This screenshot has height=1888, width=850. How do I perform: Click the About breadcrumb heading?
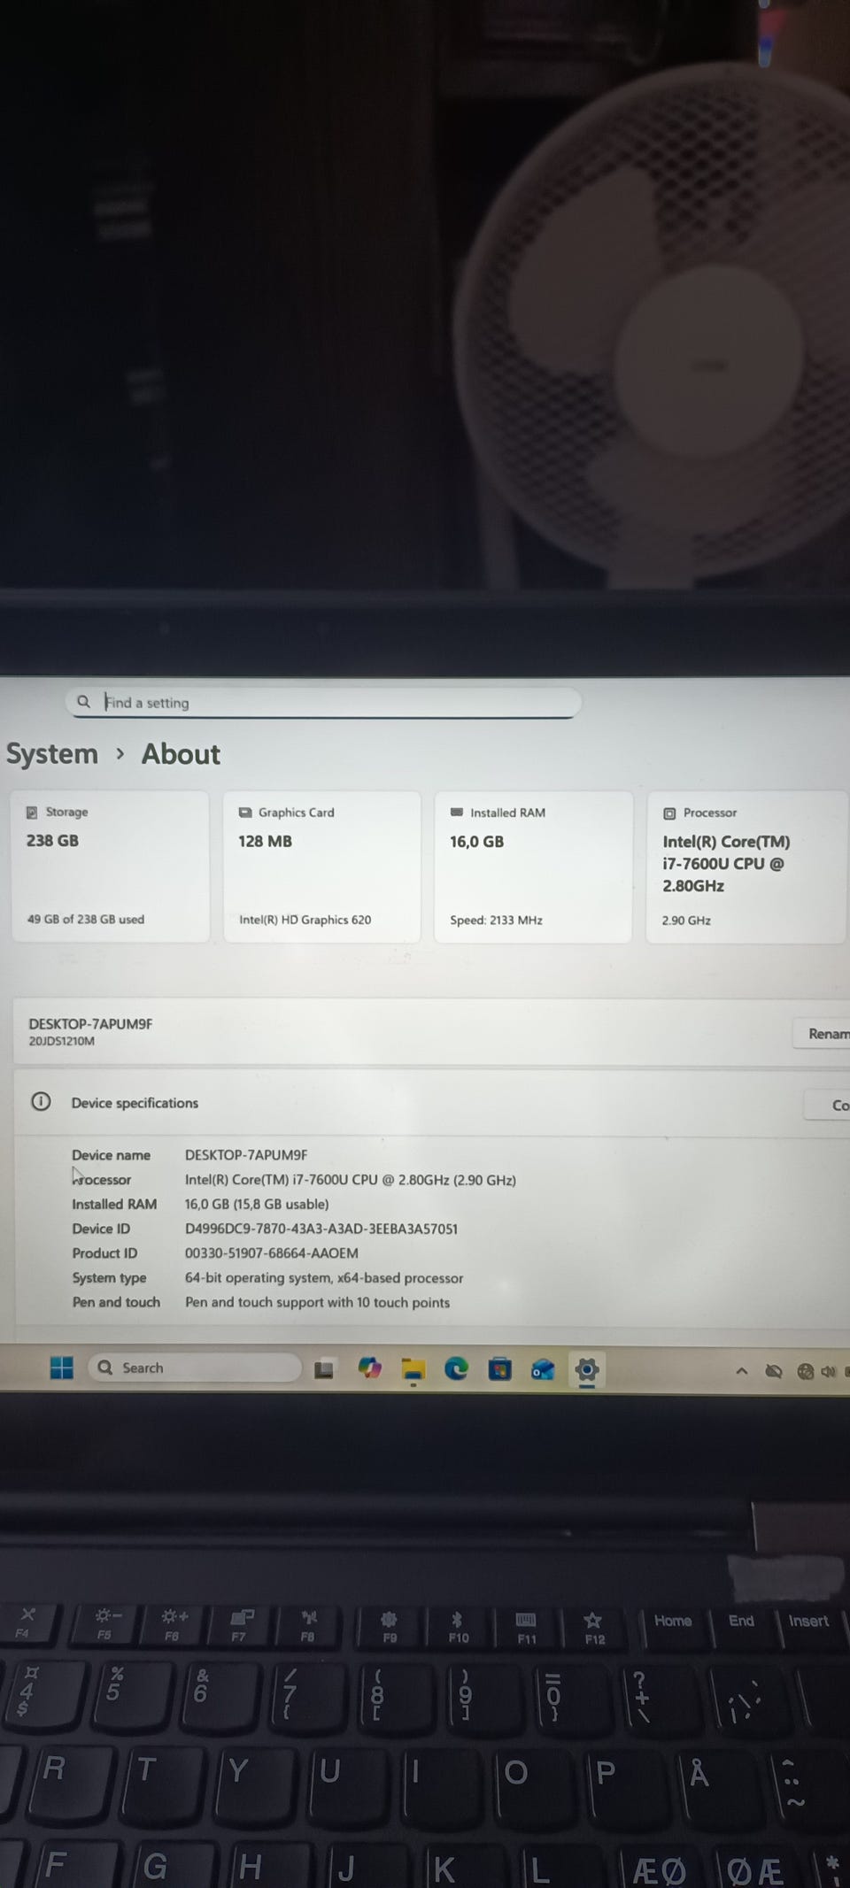coord(181,754)
